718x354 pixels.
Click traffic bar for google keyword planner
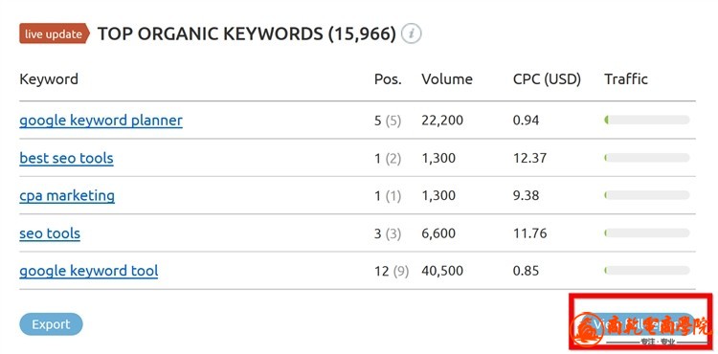click(x=646, y=121)
